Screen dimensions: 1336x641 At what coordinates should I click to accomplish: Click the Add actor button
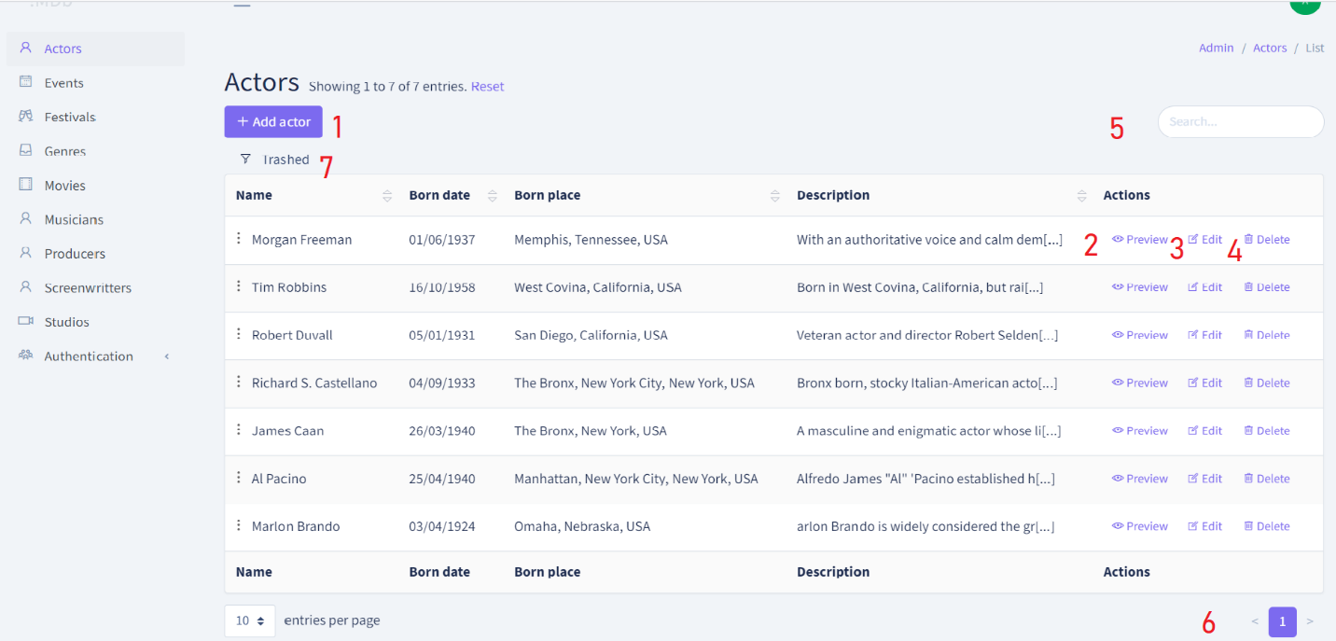pos(272,121)
